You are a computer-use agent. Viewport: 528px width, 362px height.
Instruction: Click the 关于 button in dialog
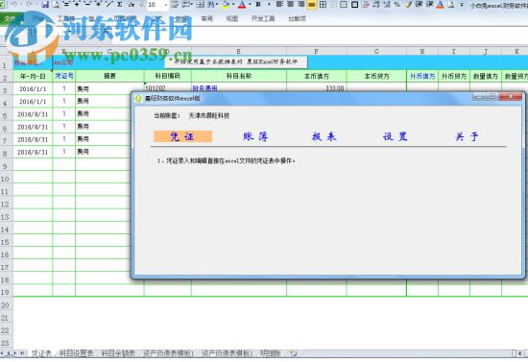(467, 136)
